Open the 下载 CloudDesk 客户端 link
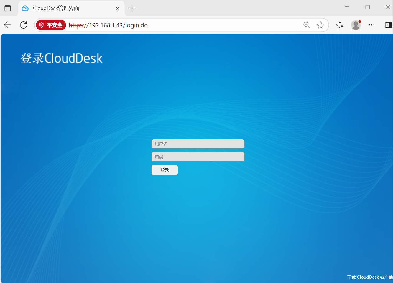The width and height of the screenshot is (393, 283). click(370, 277)
